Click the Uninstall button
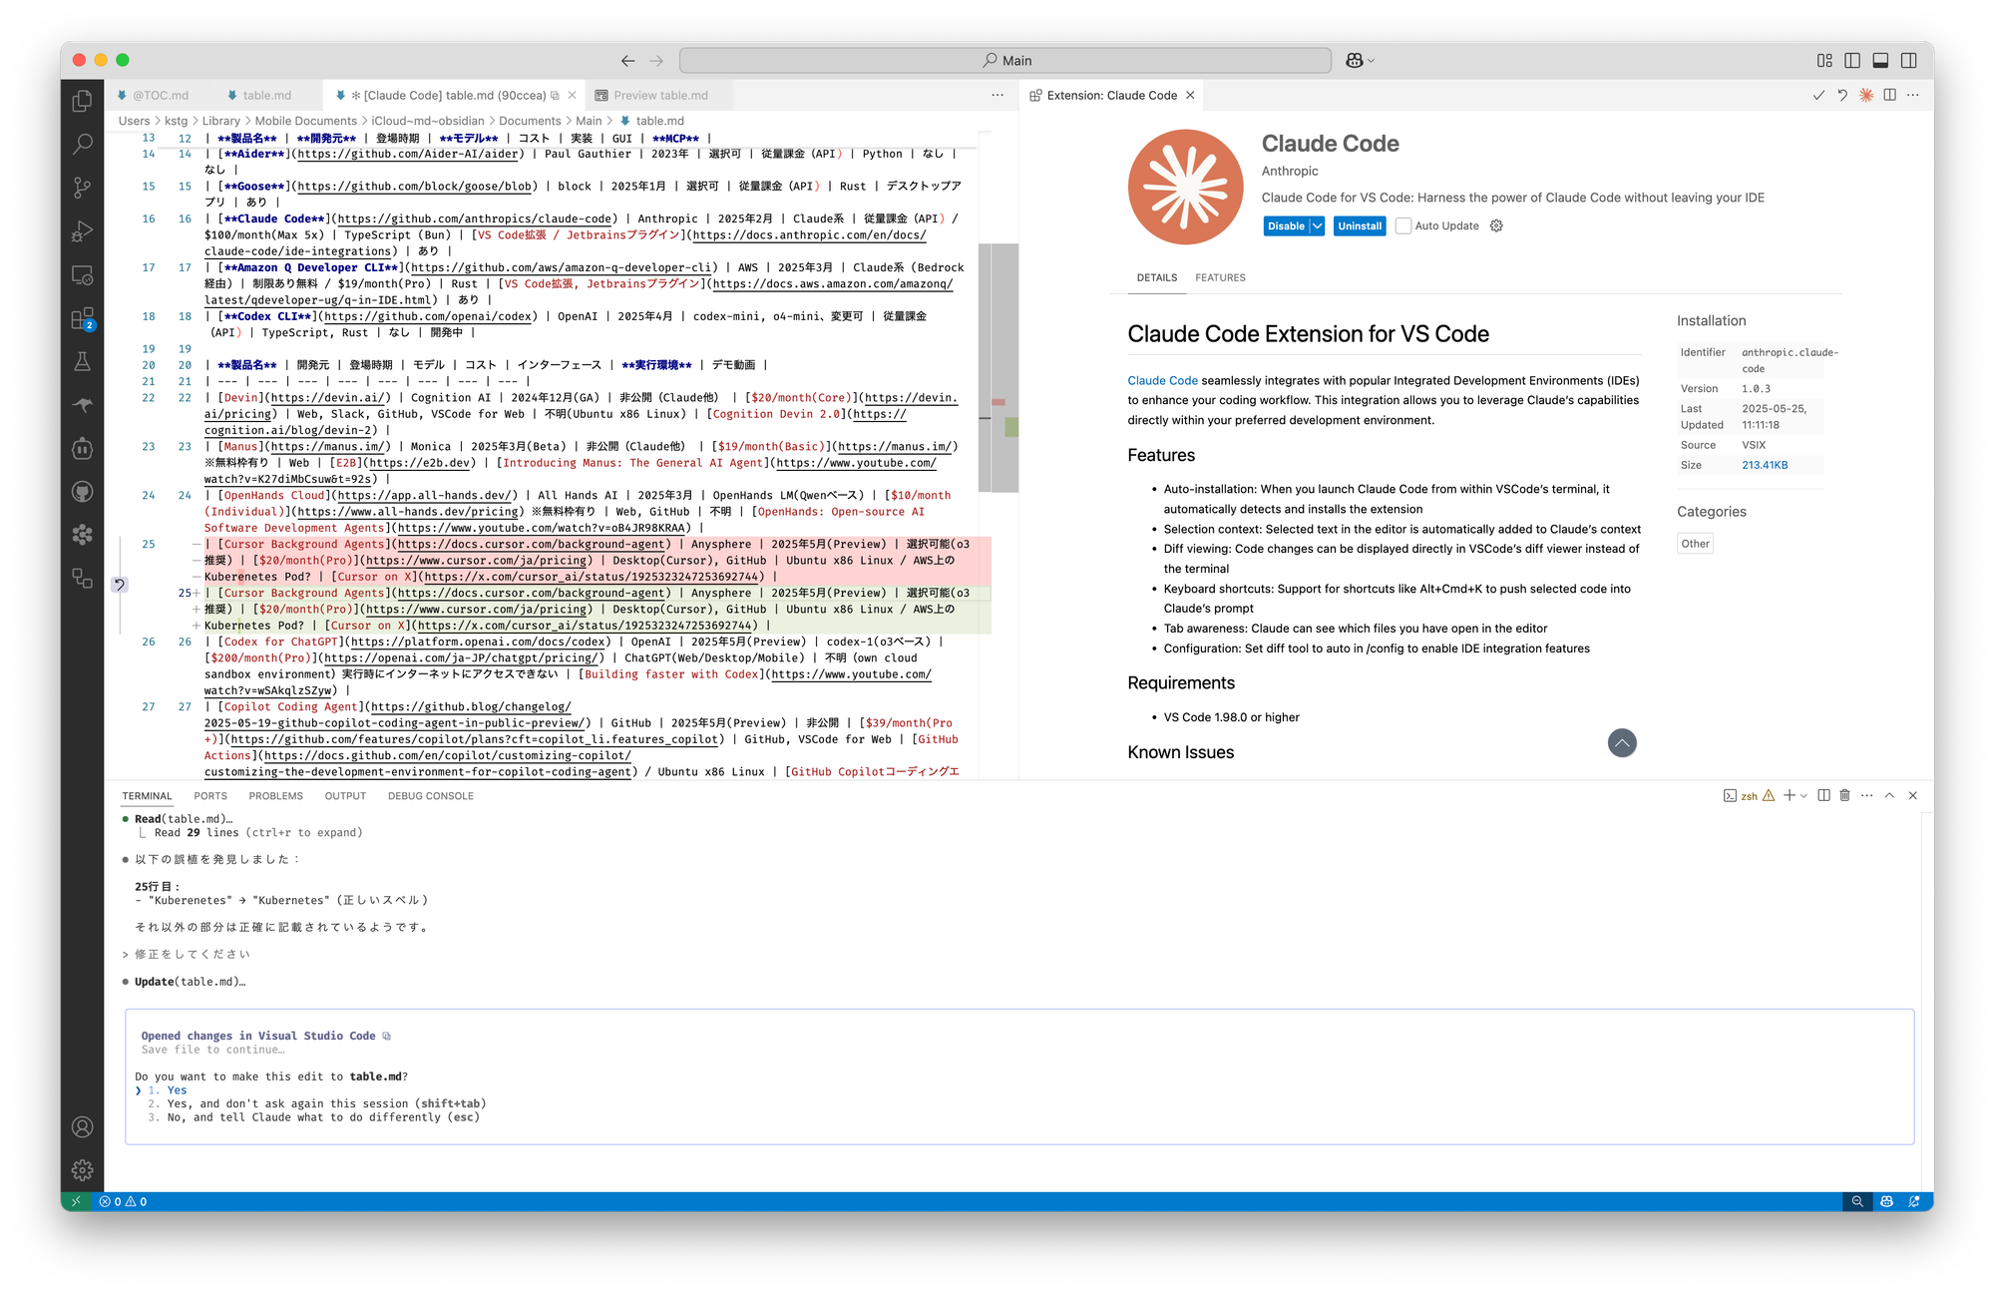Viewport: 1995px width, 1292px height. pos(1360,226)
